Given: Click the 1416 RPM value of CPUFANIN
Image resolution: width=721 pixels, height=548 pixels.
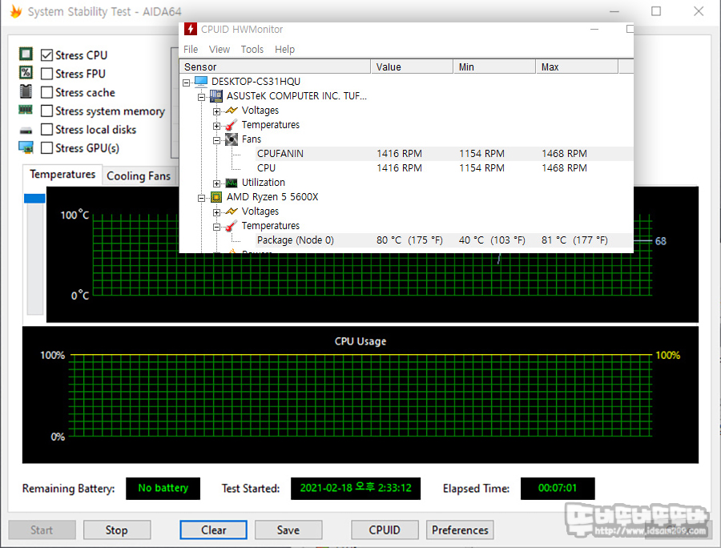Looking at the screenshot, I should pyautogui.click(x=399, y=154).
